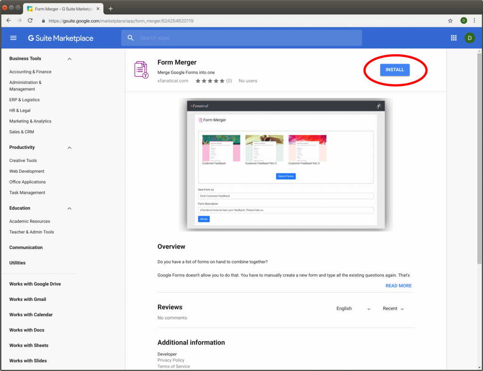
Task: Open Administration & Management category
Action: pos(25,86)
